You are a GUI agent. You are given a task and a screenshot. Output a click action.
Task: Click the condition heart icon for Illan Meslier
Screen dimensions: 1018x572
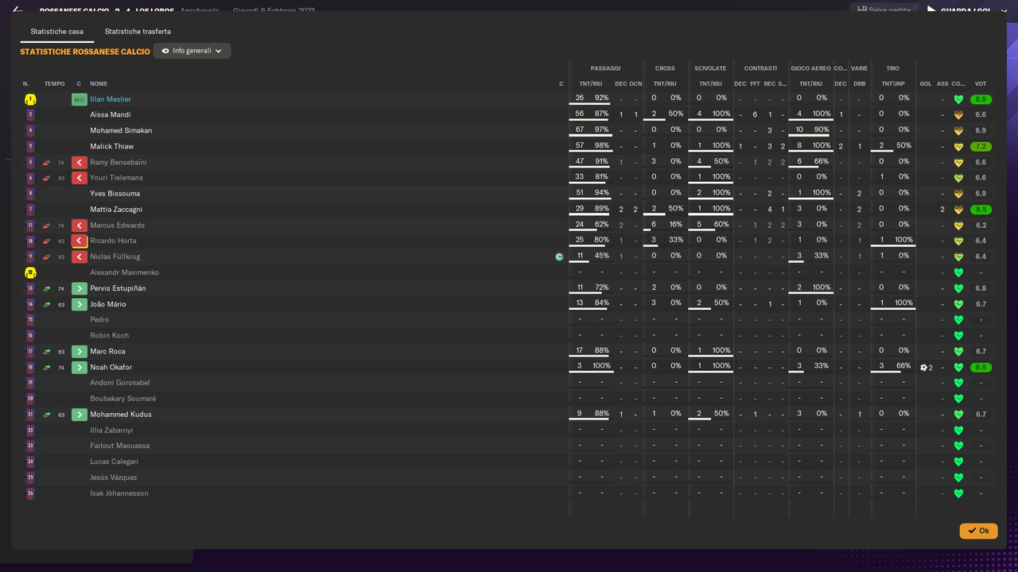(958, 99)
